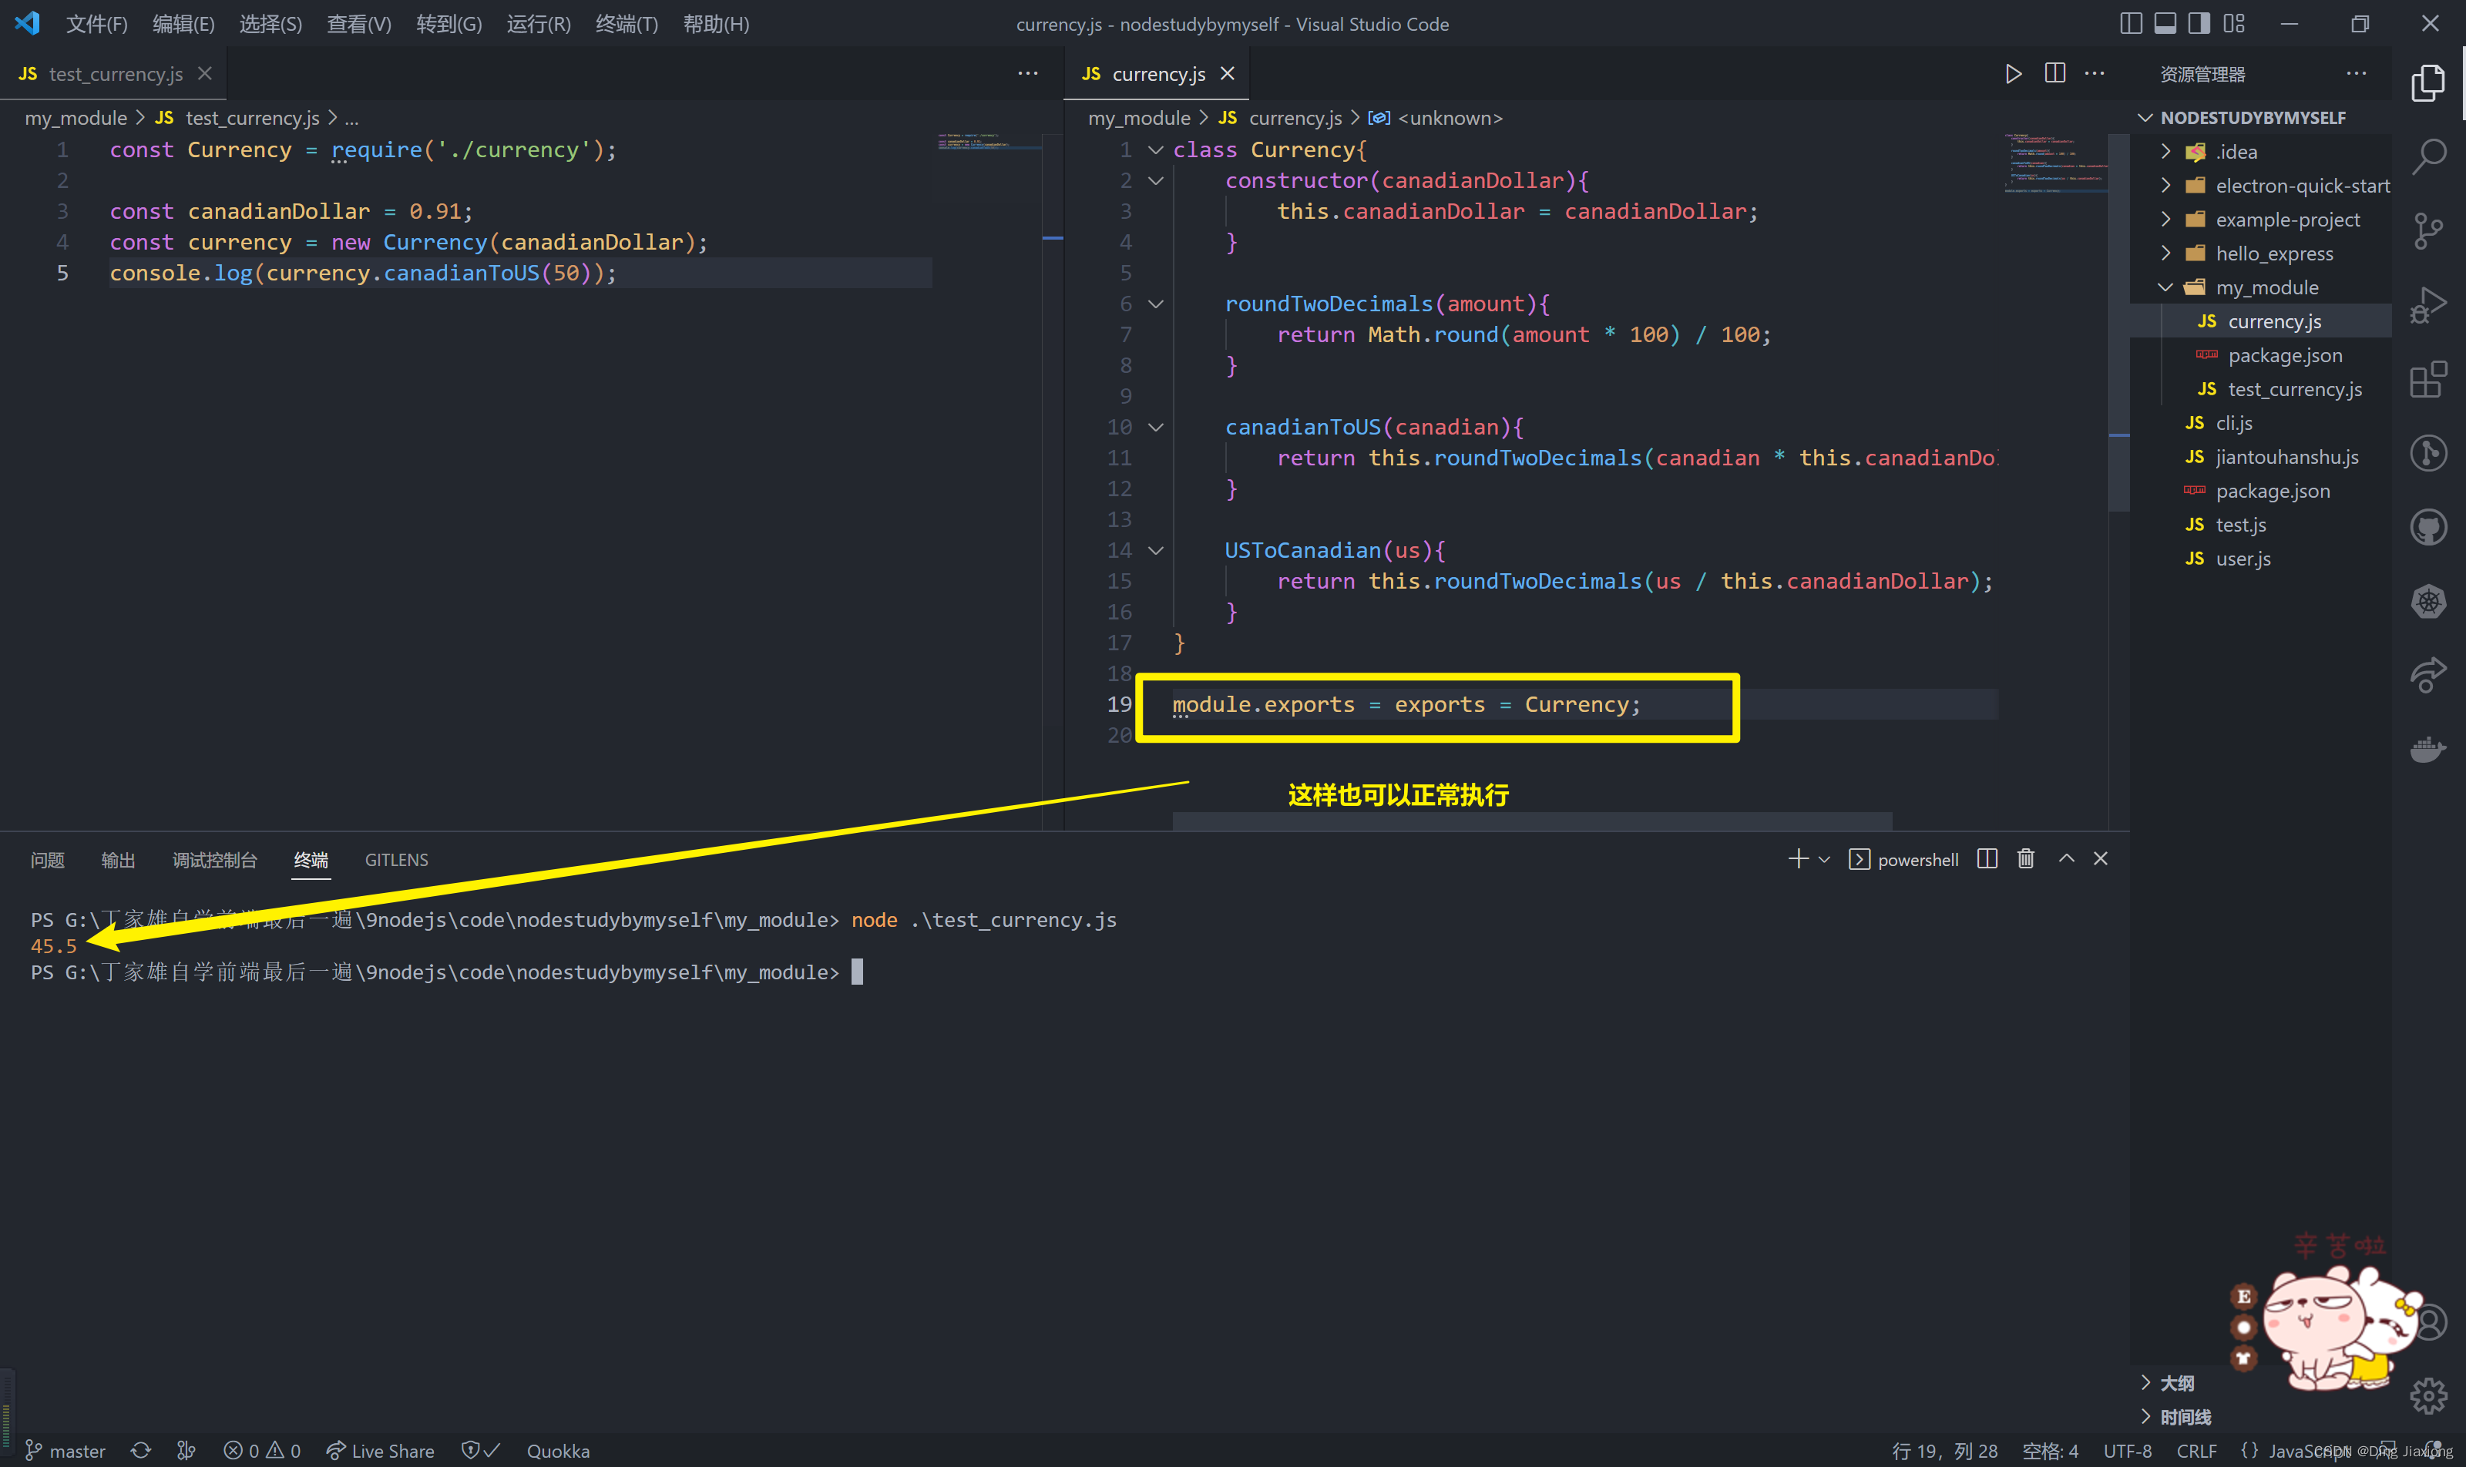Open the 终端(T) menu
2466x1467 pixels.
(x=626, y=24)
